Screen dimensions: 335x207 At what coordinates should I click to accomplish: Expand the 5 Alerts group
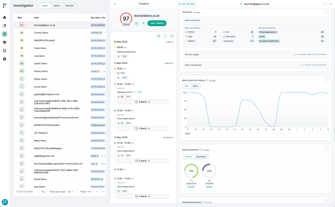click(x=142, y=160)
